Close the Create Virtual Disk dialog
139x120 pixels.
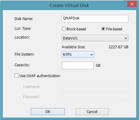[x=132, y=4]
